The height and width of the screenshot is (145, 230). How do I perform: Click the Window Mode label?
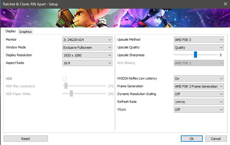[16, 47]
